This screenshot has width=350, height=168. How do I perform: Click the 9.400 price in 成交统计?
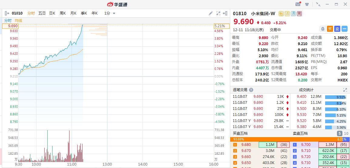coord(301,97)
